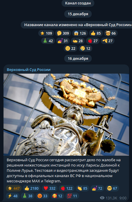The width and height of the screenshot is (132, 202).
Task: Toggle the star reaction showing 109
Action: point(46,33)
